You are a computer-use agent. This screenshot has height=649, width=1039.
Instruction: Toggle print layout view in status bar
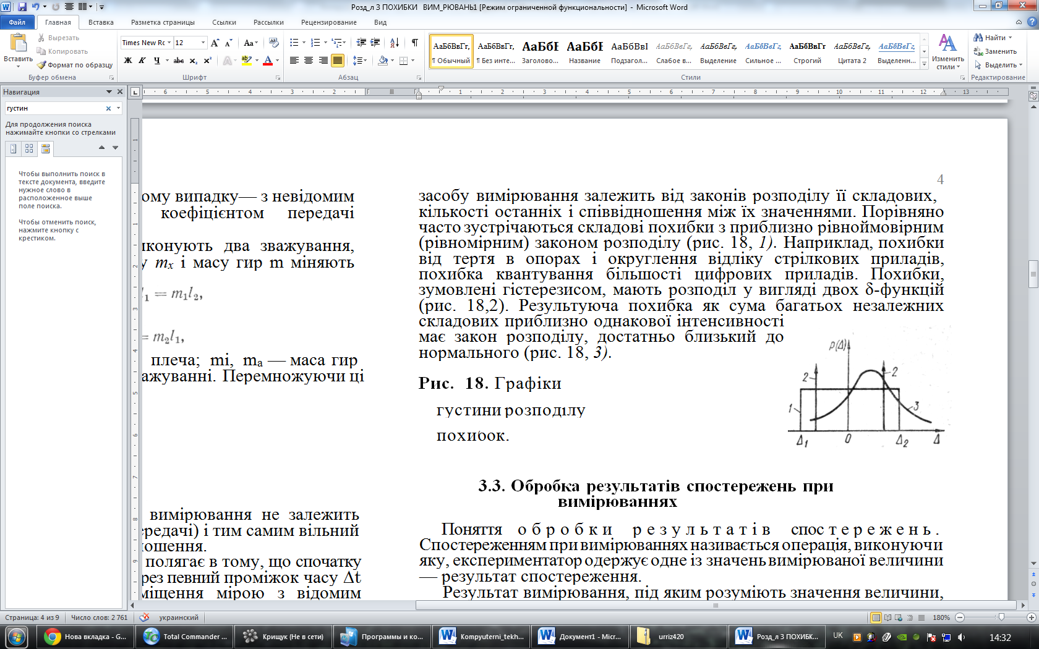(876, 617)
